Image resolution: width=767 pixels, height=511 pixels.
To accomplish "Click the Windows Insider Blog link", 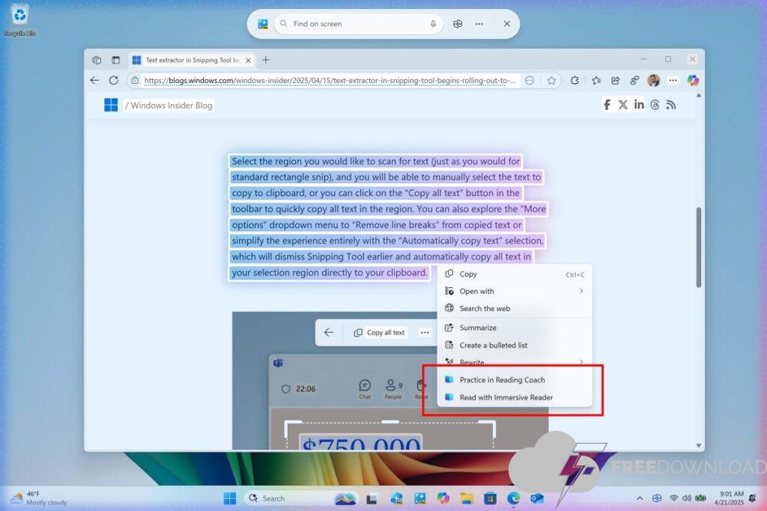I will (171, 105).
